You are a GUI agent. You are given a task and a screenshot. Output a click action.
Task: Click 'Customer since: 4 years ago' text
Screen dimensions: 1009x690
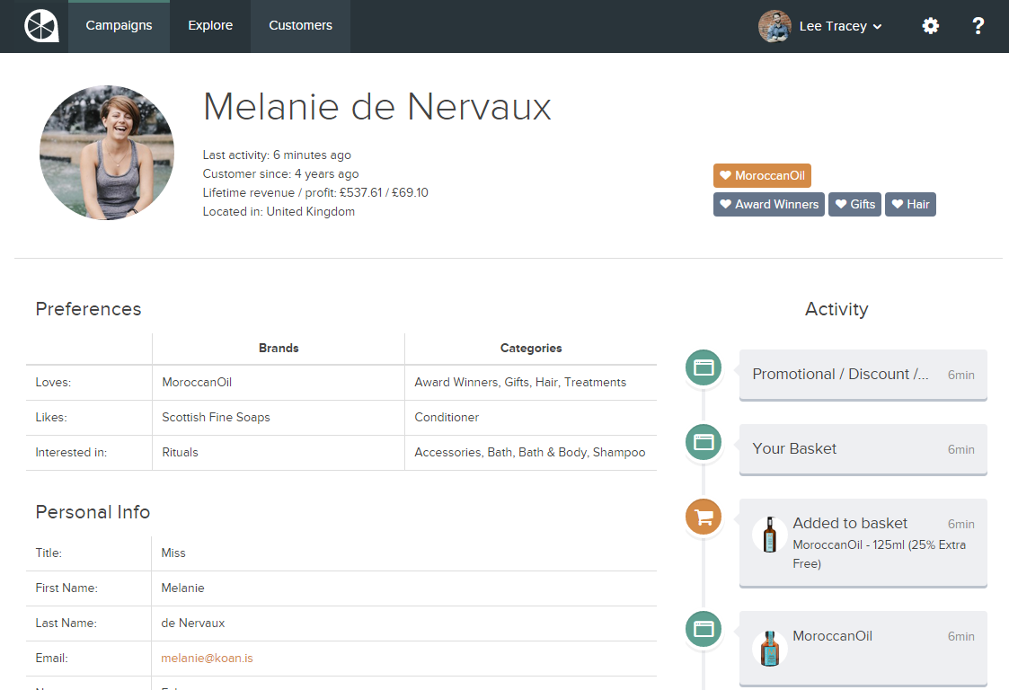click(x=280, y=173)
